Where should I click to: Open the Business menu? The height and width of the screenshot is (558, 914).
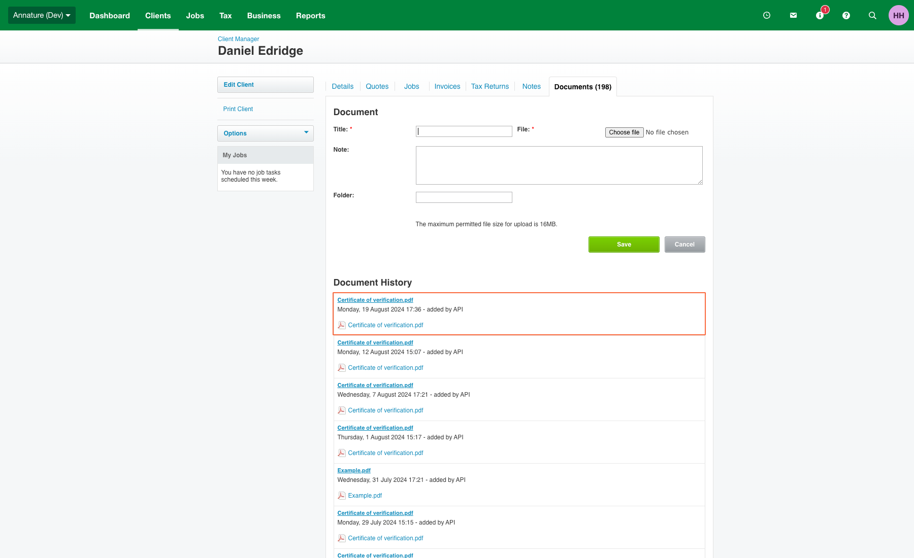coord(264,15)
